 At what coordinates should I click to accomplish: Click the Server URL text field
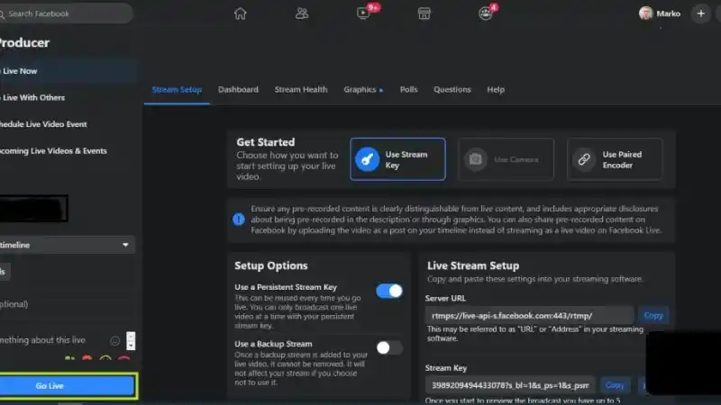[x=530, y=316]
